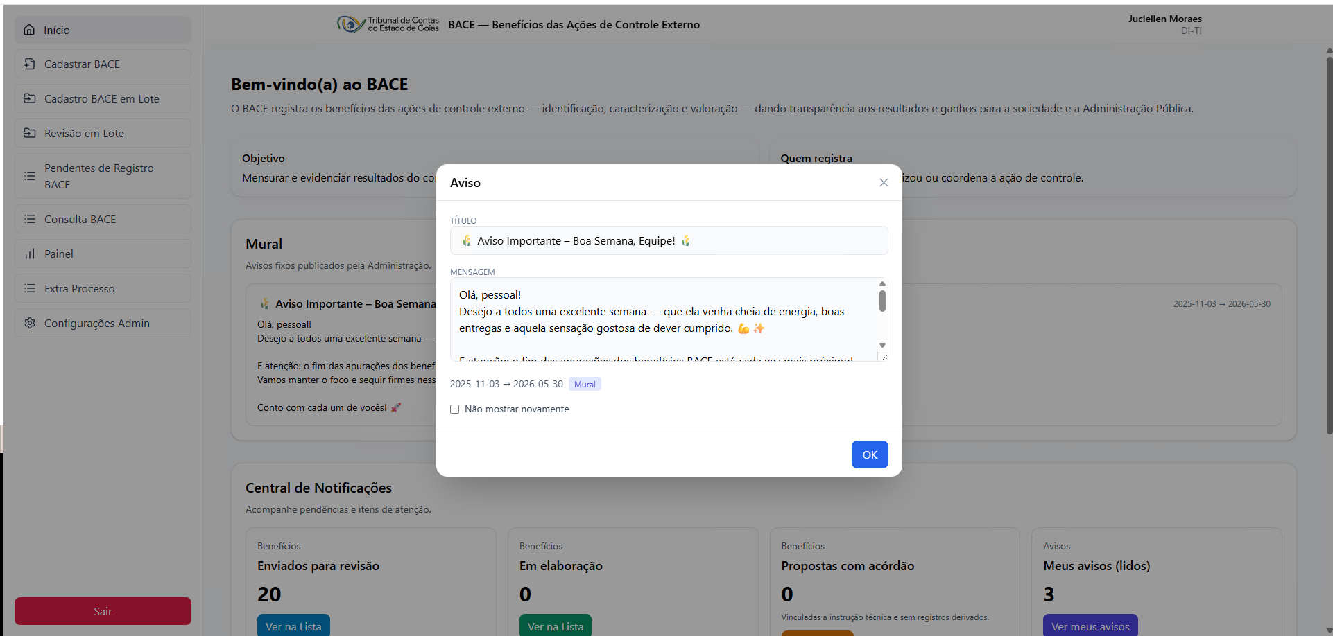Click the Cadastrar BACE file icon
The height and width of the screenshot is (636, 1333).
coord(30,64)
